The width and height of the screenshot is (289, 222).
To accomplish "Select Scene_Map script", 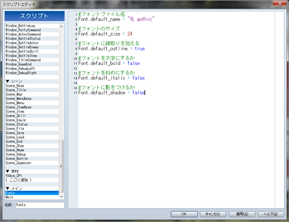I will pos(32,94).
